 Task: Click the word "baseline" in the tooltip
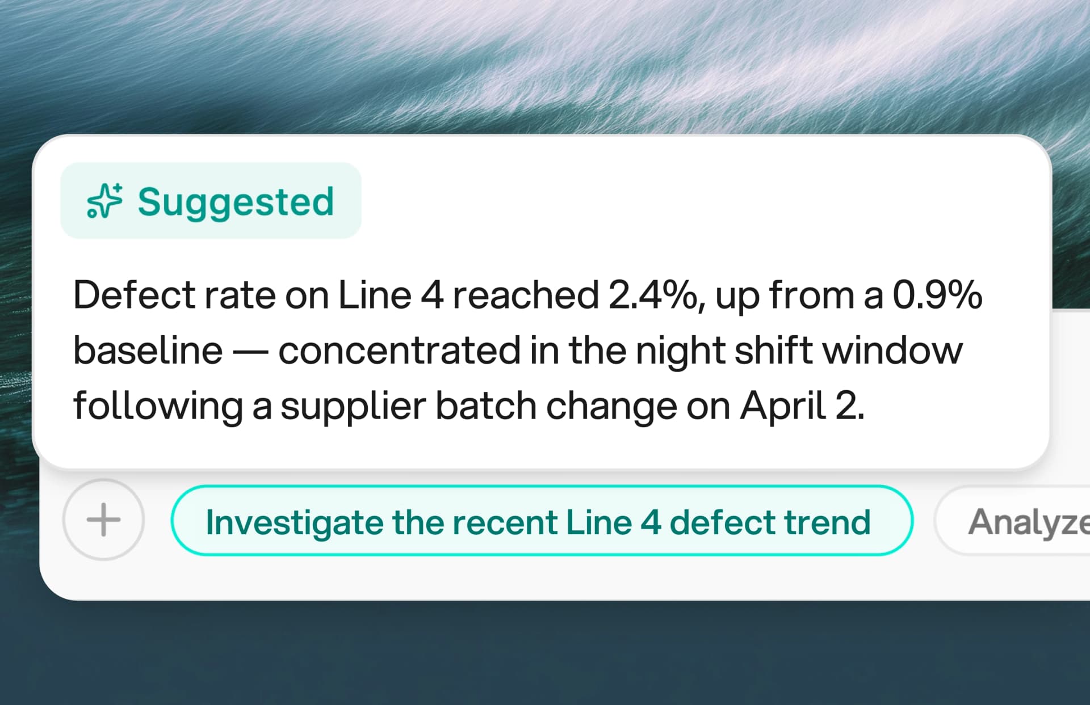[x=148, y=350]
